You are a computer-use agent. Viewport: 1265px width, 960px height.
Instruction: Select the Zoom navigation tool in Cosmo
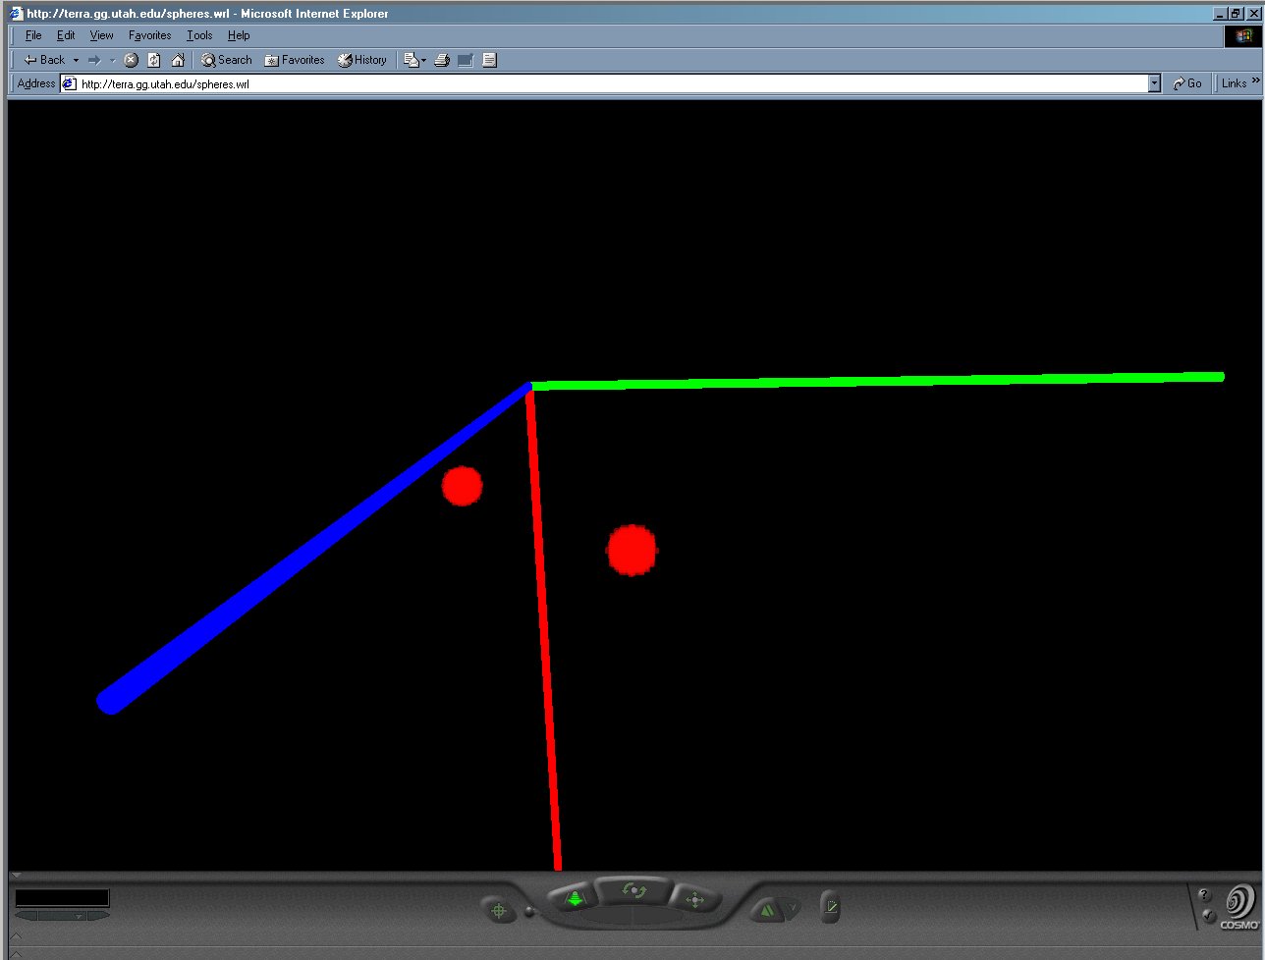click(576, 897)
